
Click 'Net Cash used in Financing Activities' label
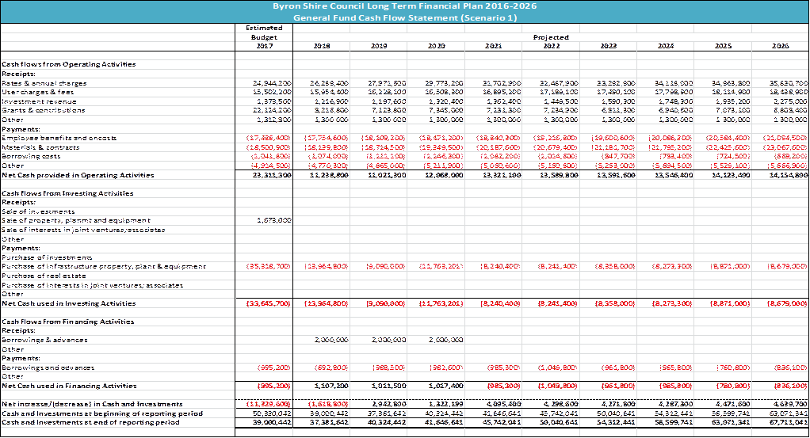pos(69,386)
